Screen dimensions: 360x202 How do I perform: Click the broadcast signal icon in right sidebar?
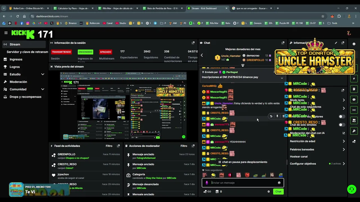tap(354, 110)
